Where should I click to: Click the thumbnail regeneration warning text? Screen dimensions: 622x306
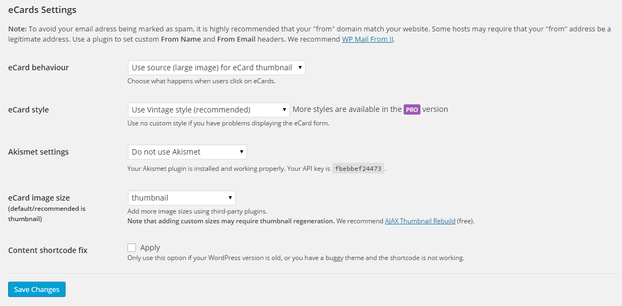click(230, 221)
